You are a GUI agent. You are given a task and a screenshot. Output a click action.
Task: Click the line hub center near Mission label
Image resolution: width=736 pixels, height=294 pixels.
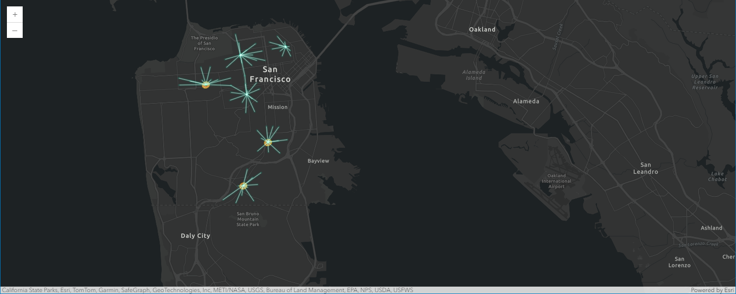pos(246,94)
